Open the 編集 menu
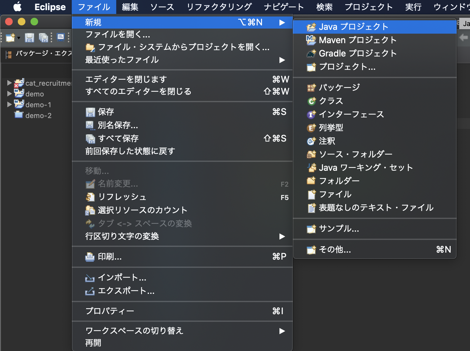The height and width of the screenshot is (351, 470). click(x=130, y=7)
